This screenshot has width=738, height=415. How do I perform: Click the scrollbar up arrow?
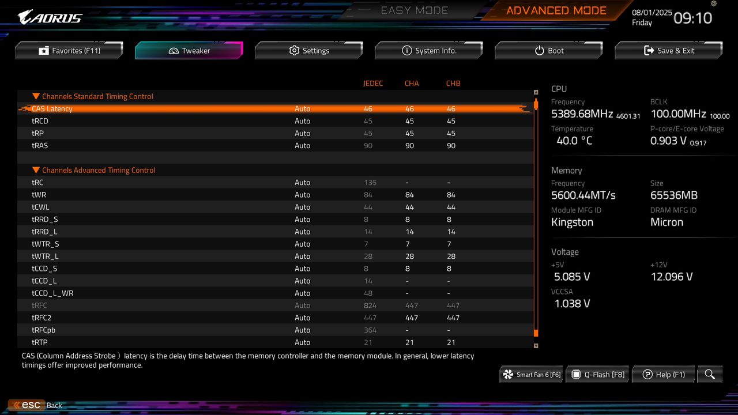(x=536, y=92)
